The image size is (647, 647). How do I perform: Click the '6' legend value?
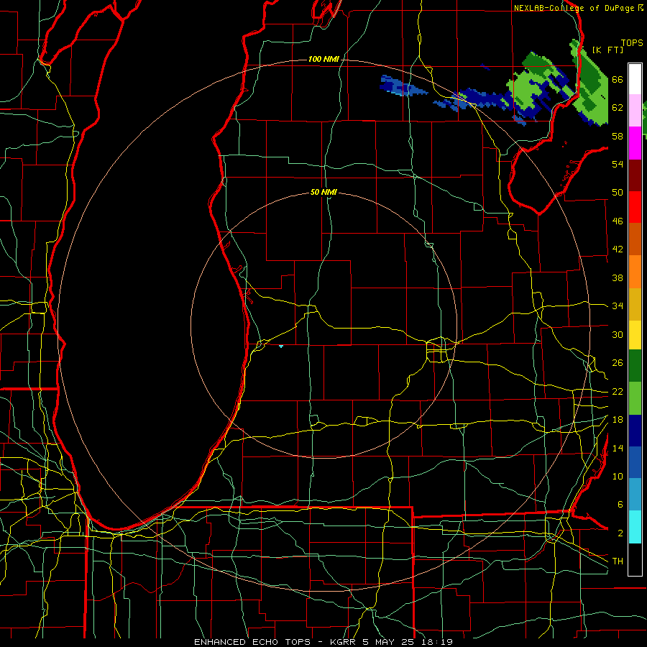tap(620, 505)
